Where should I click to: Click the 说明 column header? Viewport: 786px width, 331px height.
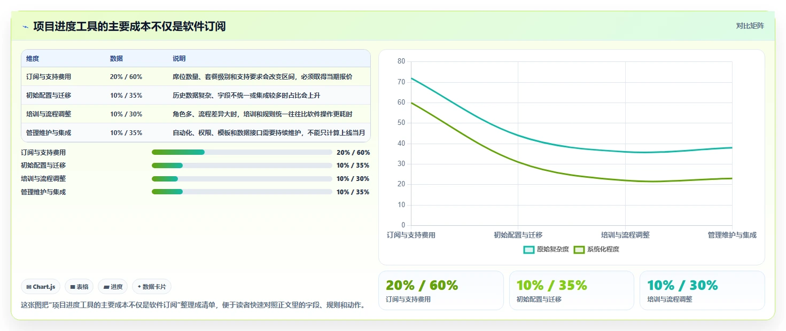179,59
